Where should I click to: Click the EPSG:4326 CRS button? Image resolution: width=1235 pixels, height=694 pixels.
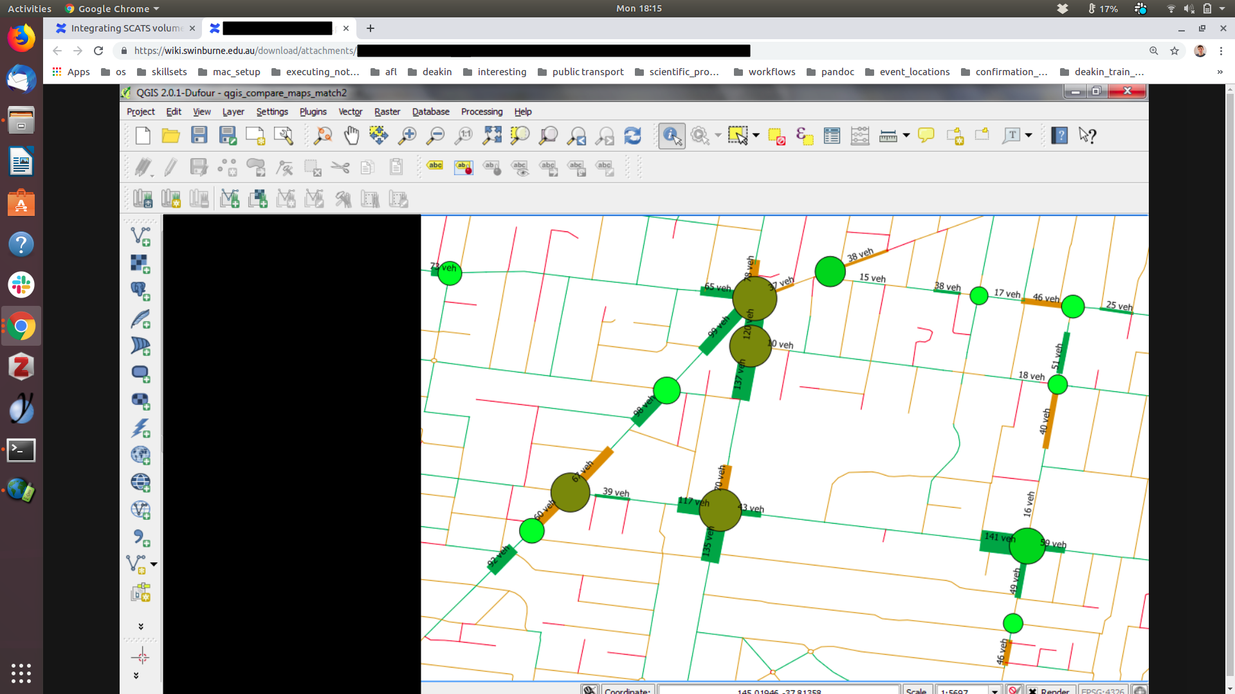[1102, 691]
